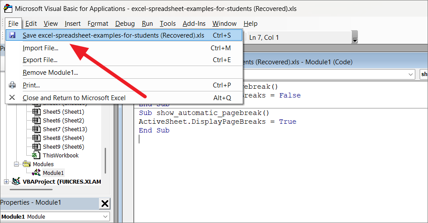This screenshot has width=428, height=223.
Task: Open the Window menu
Action: pyautogui.click(x=224, y=24)
